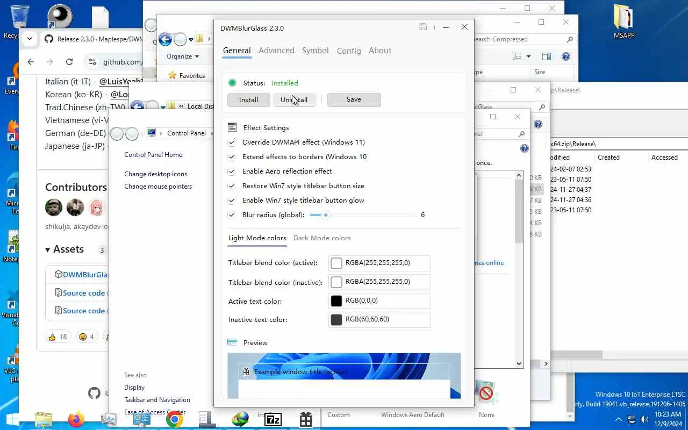
Task: Click the thumbs up reaction with 18
Action: pyautogui.click(x=58, y=337)
